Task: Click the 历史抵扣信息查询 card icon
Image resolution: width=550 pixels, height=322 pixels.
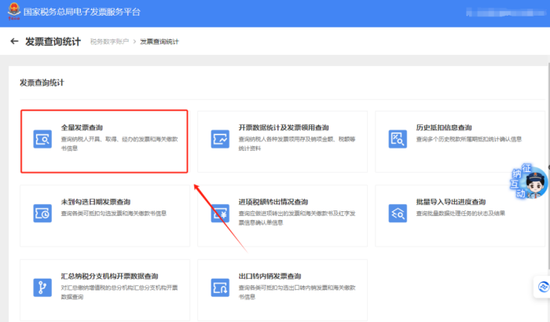Action: click(x=398, y=138)
